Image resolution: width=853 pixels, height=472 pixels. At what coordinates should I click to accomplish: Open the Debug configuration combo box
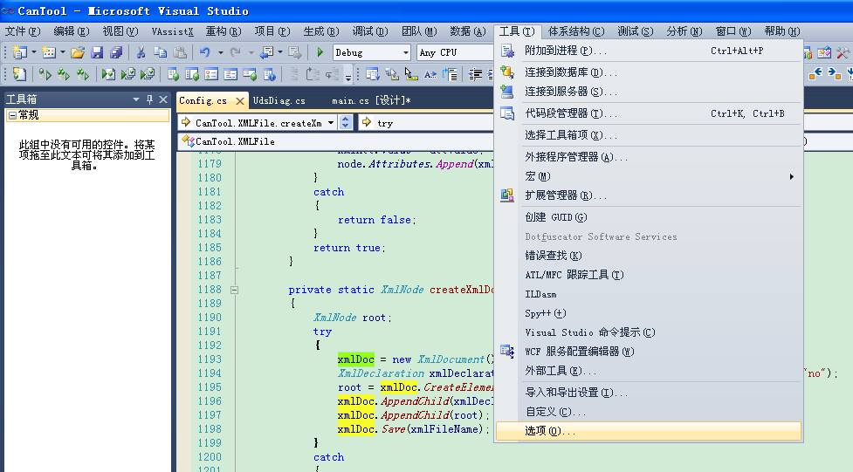click(372, 52)
